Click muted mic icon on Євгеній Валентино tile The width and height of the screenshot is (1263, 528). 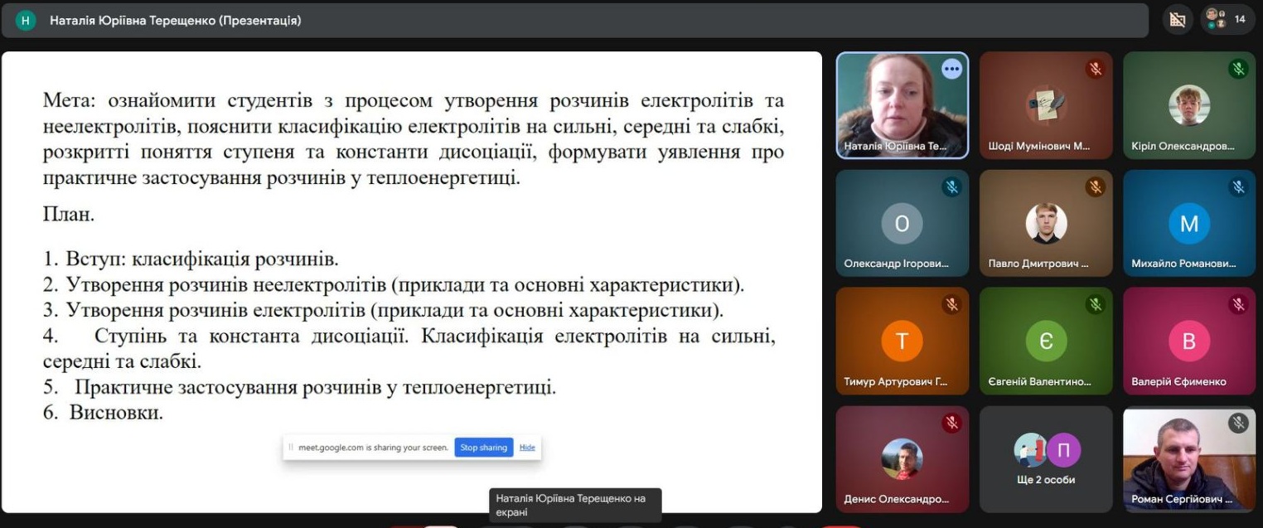coord(1096,305)
